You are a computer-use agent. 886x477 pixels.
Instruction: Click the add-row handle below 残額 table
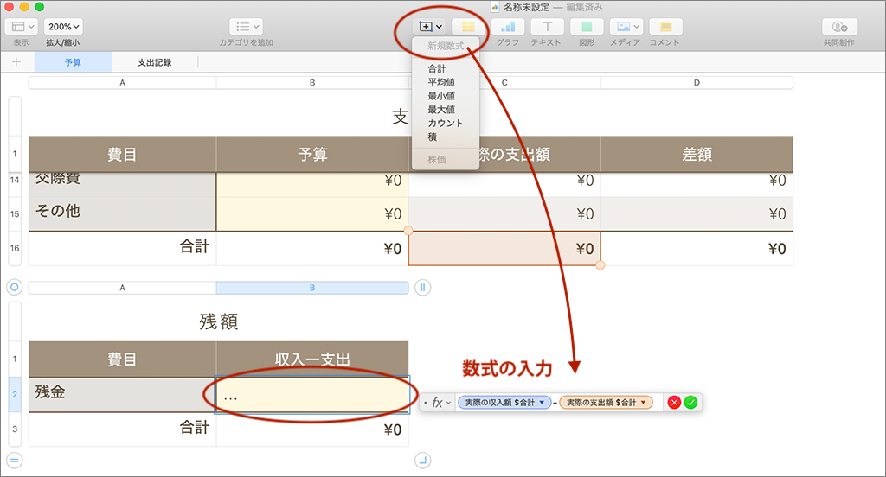pyautogui.click(x=15, y=461)
